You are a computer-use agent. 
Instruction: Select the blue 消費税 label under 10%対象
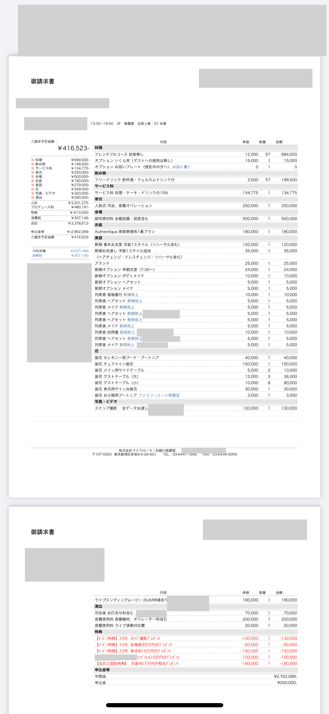coord(37,256)
